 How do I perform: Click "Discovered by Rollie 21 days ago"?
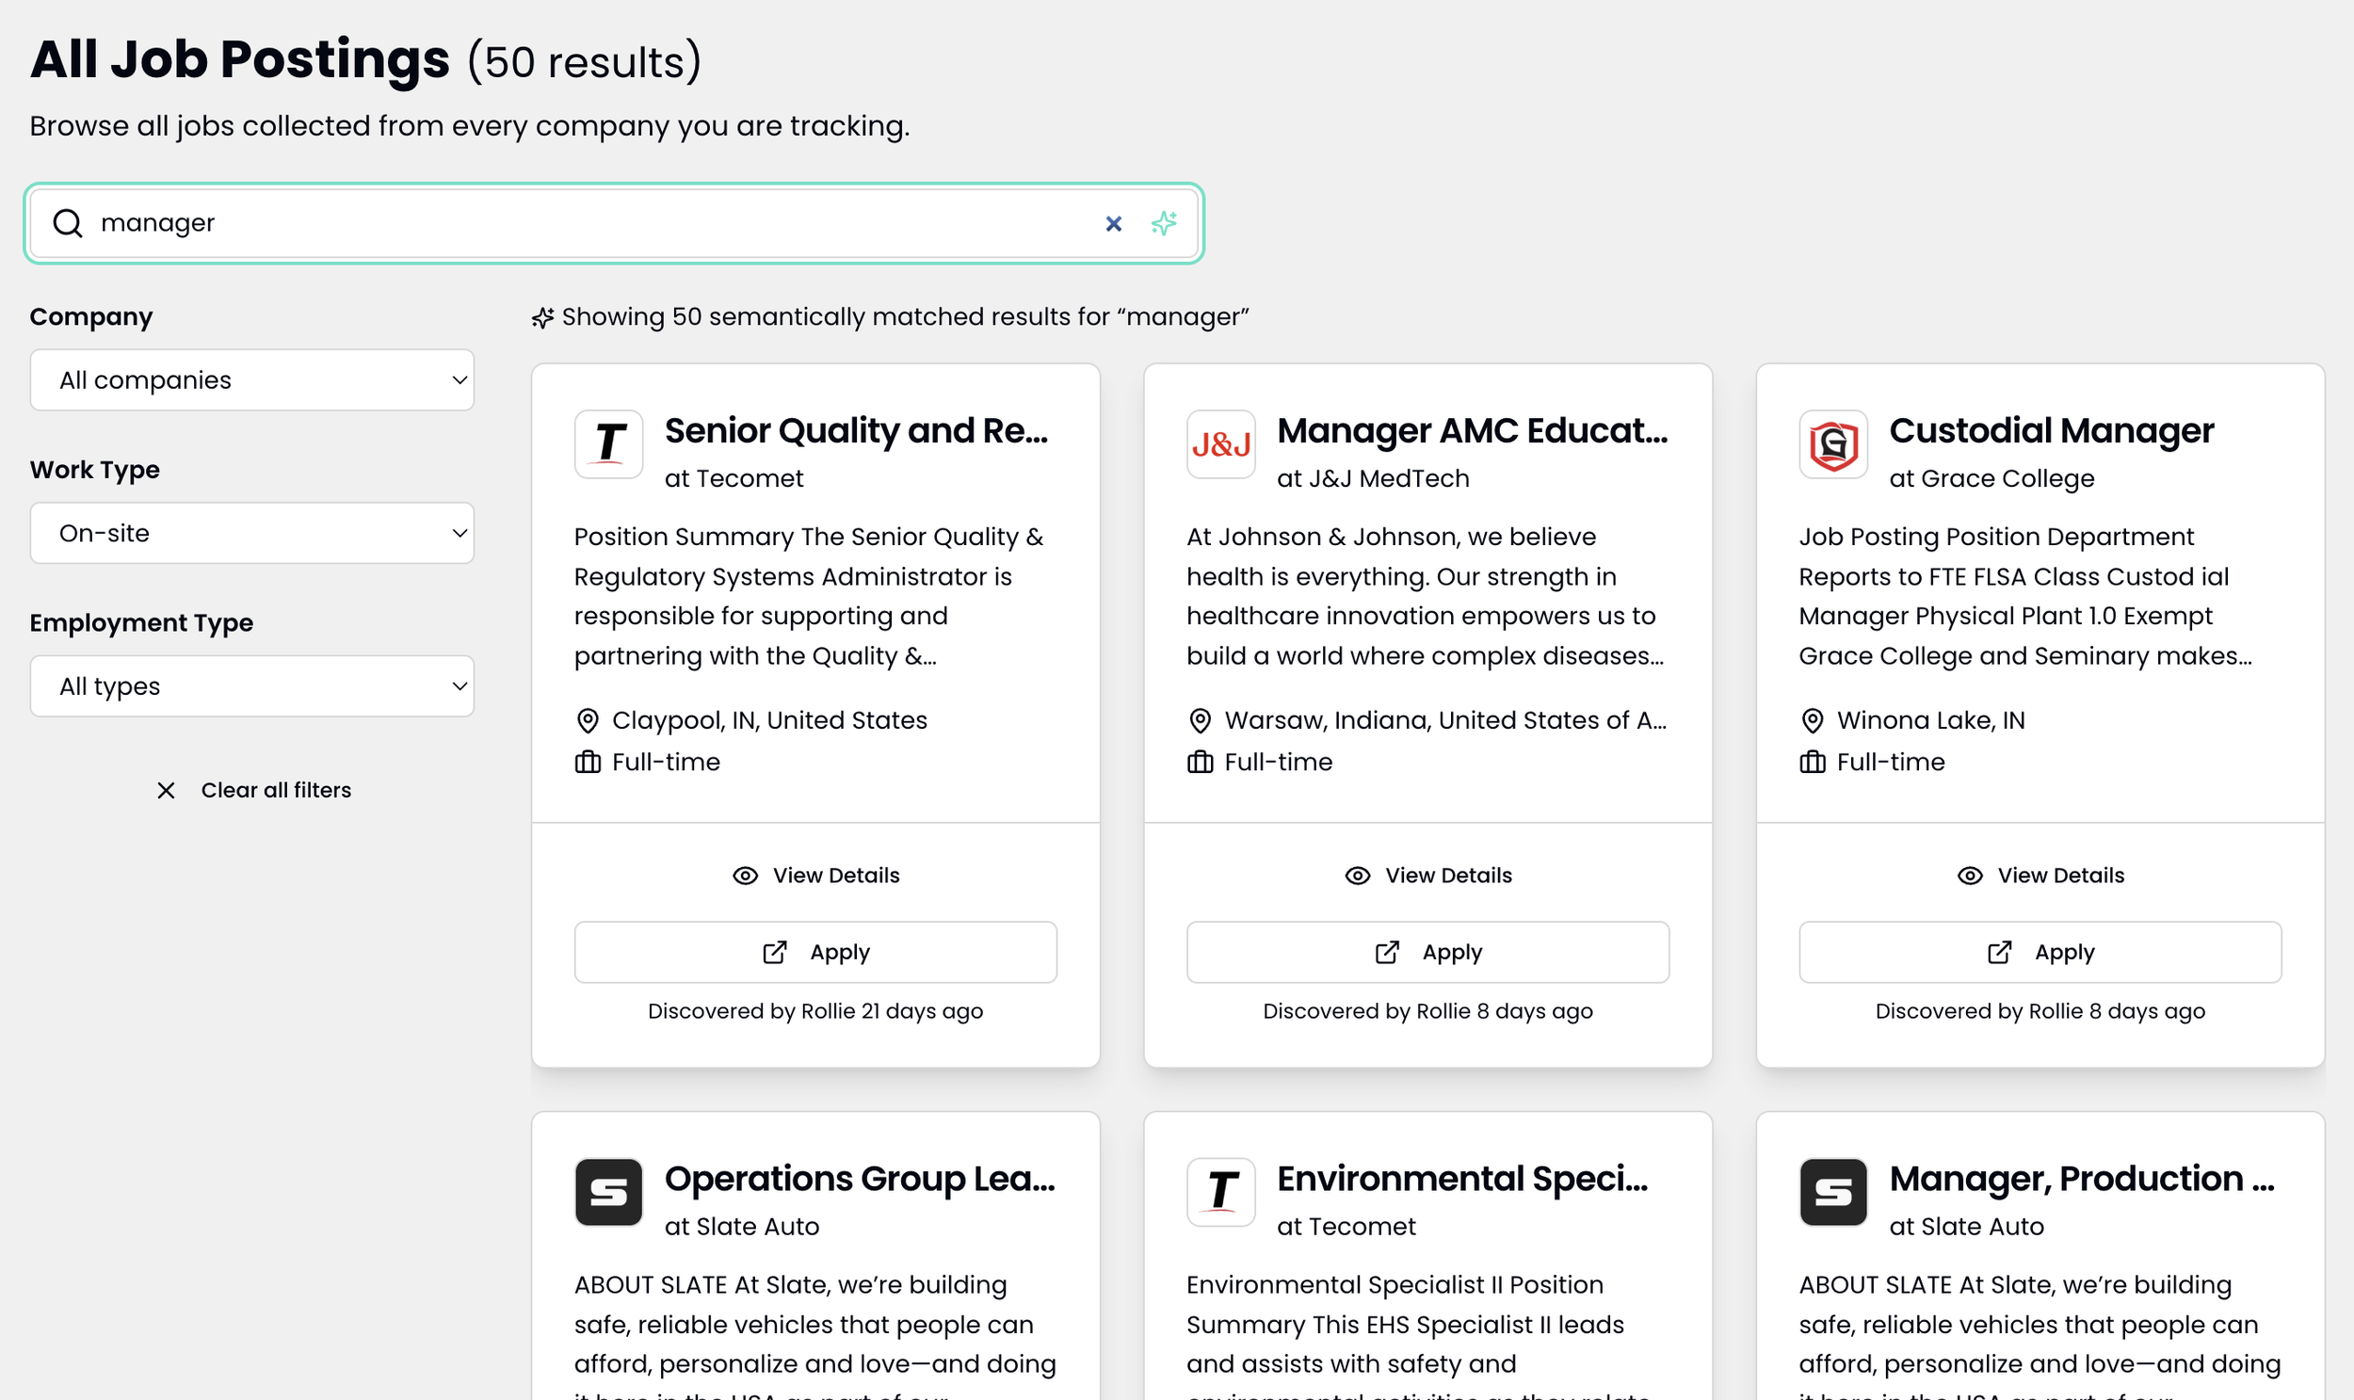point(816,1011)
